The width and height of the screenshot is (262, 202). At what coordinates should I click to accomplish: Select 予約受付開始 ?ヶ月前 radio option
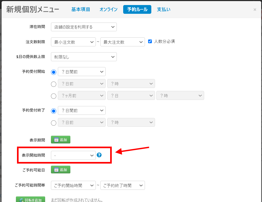[x=54, y=96]
